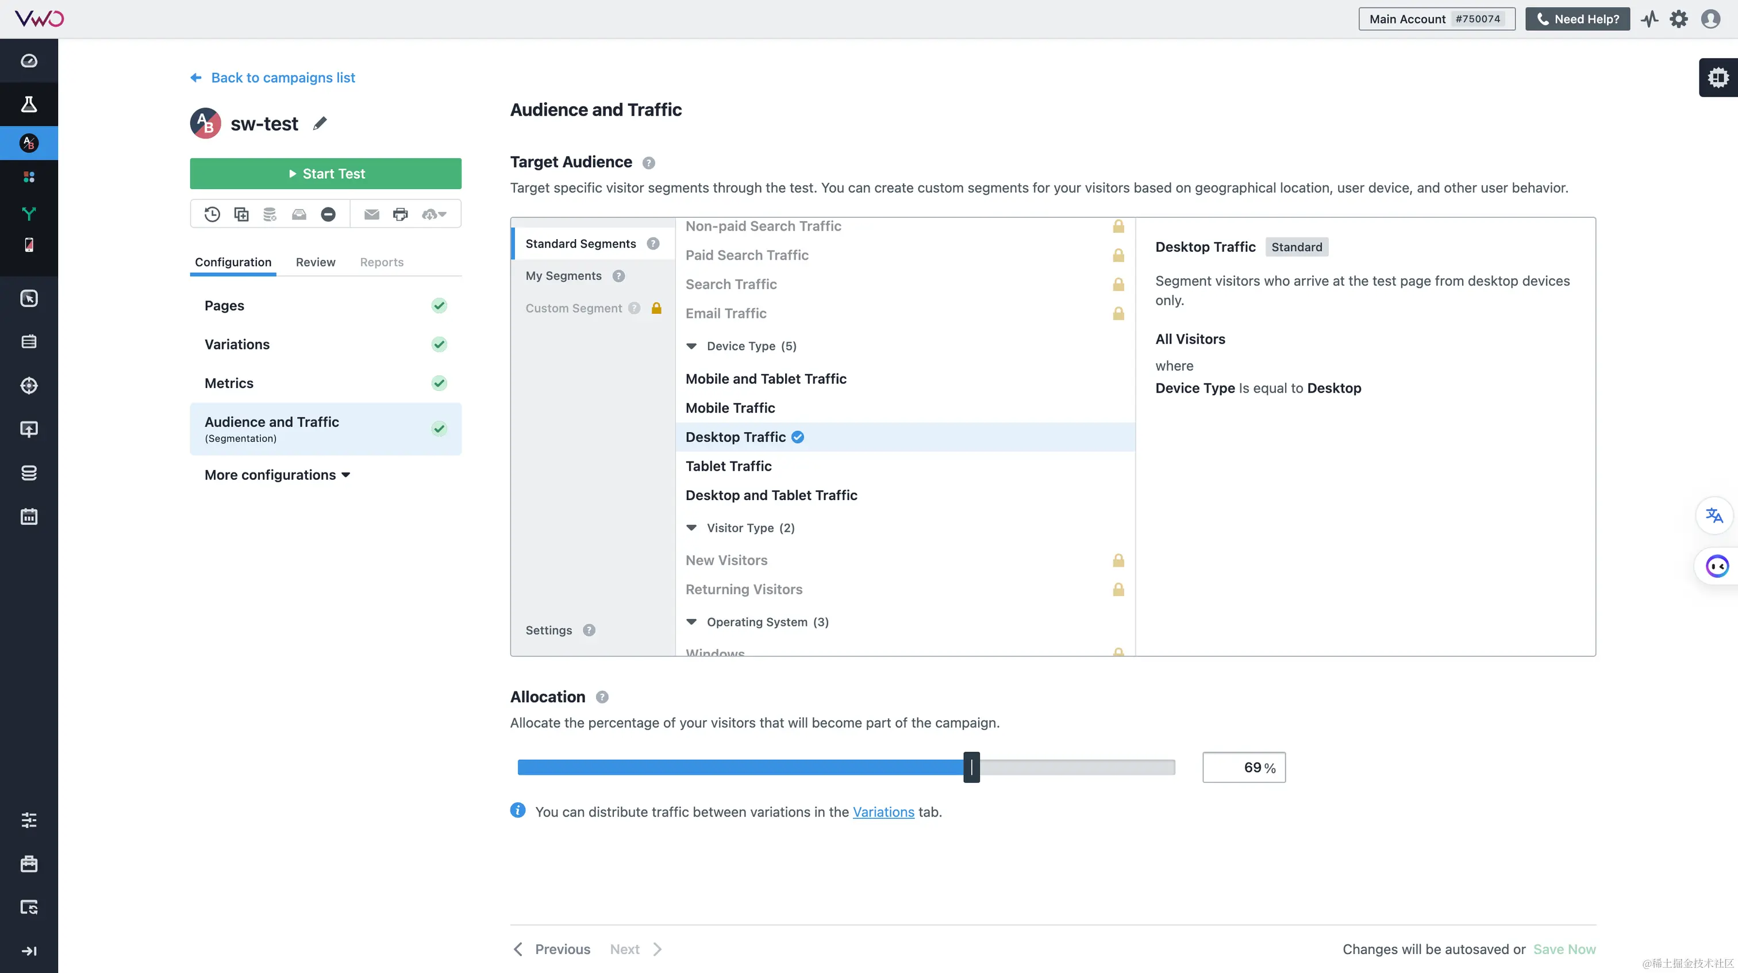Click the pencil icon beside sw-test
The height and width of the screenshot is (973, 1738).
(320, 124)
